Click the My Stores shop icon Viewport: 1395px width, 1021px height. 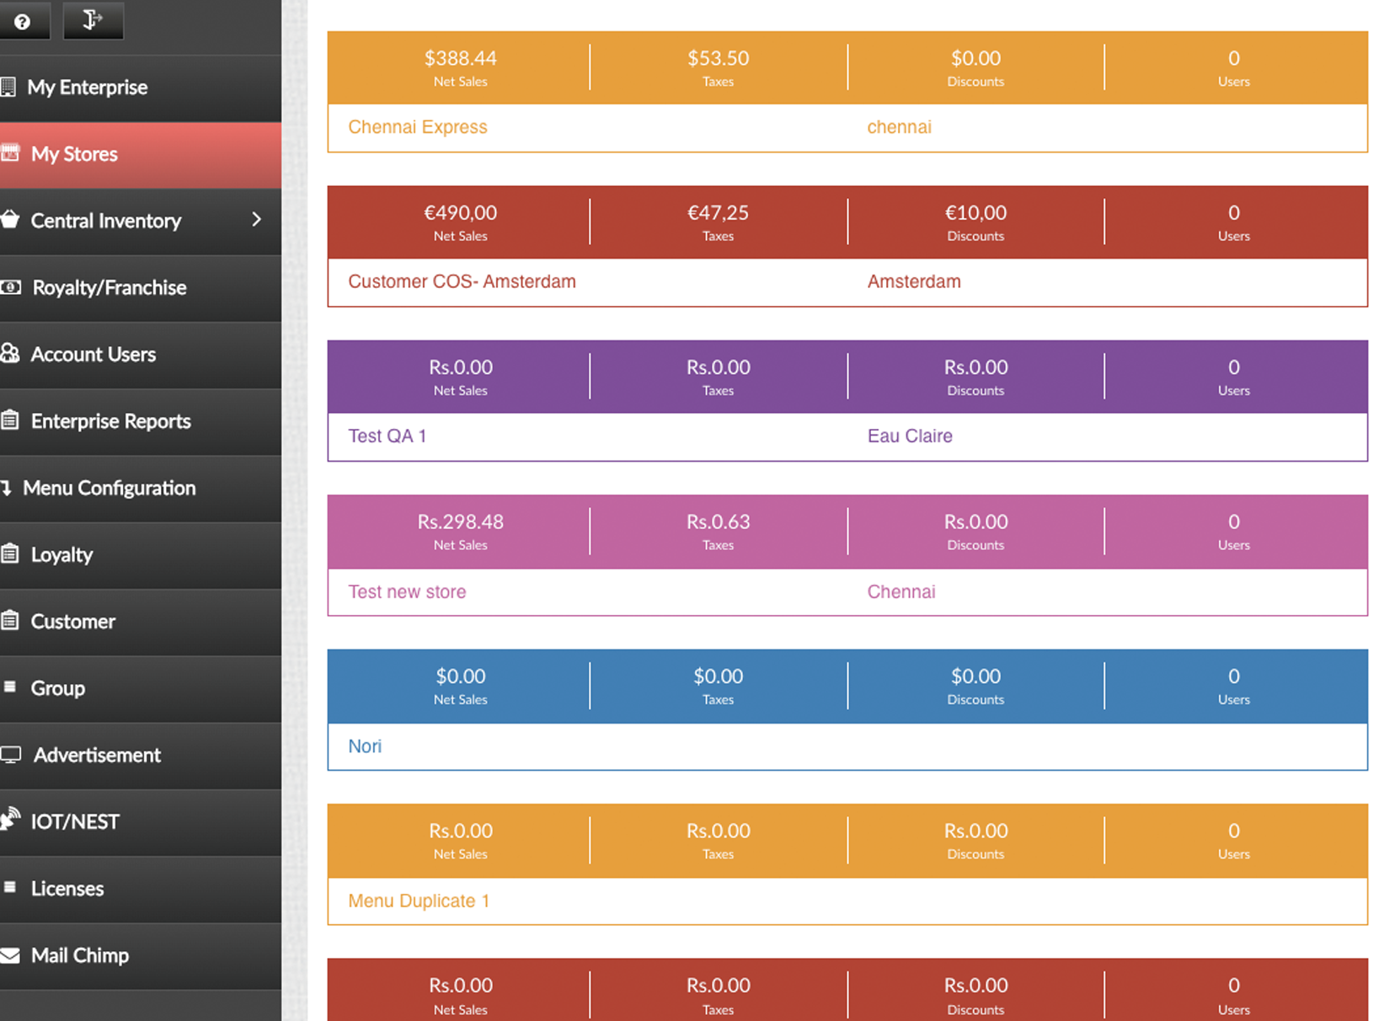click(x=9, y=153)
